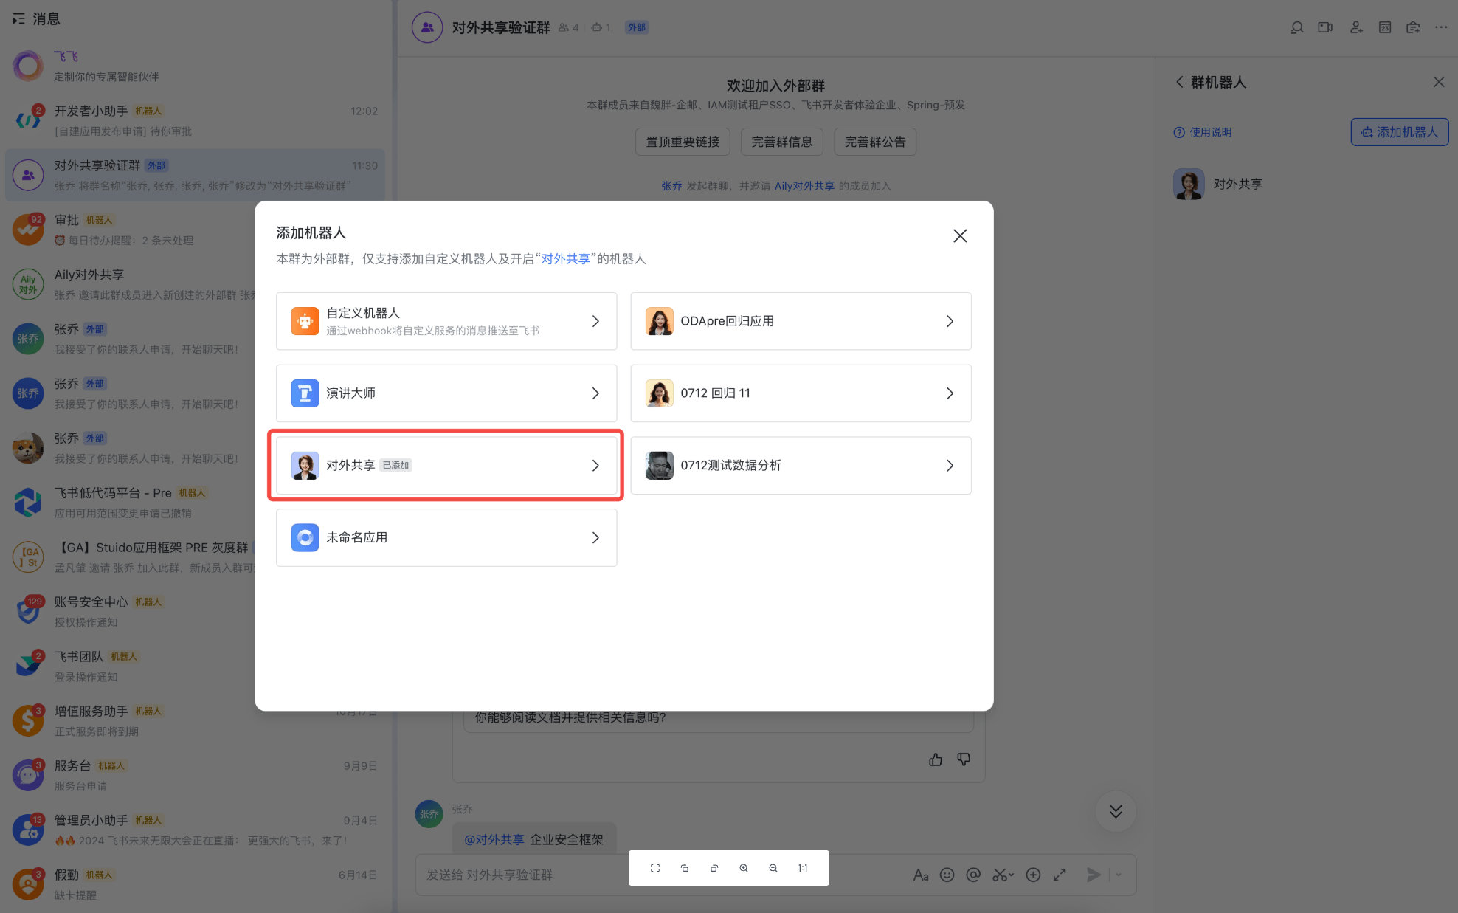The height and width of the screenshot is (913, 1458).
Task: Add group member icon in header
Action: coord(1355,27)
